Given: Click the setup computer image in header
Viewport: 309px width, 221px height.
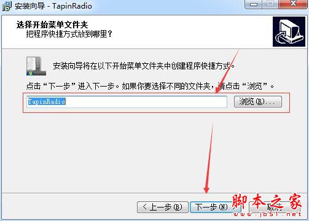Looking at the screenshot, I should point(289,32).
